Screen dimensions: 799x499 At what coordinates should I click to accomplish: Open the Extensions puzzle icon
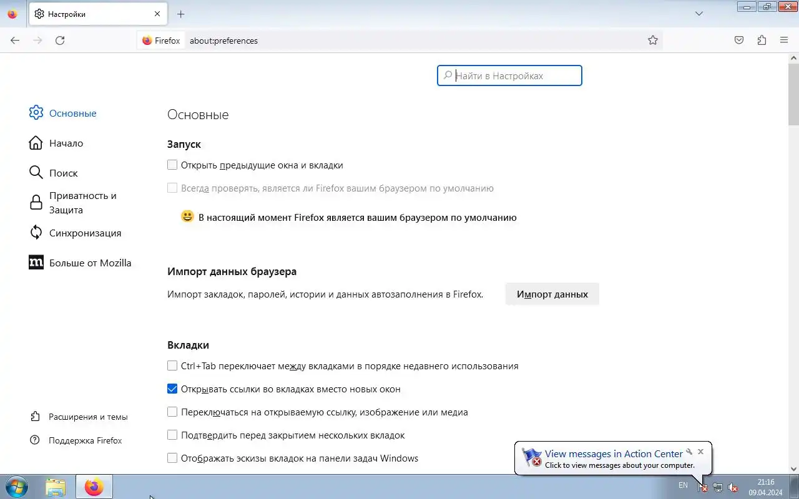(x=762, y=41)
